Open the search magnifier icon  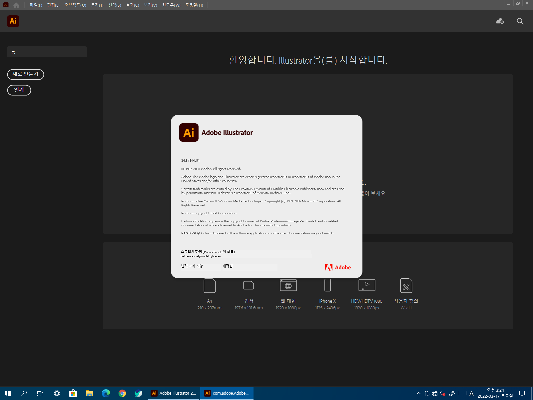[520, 21]
